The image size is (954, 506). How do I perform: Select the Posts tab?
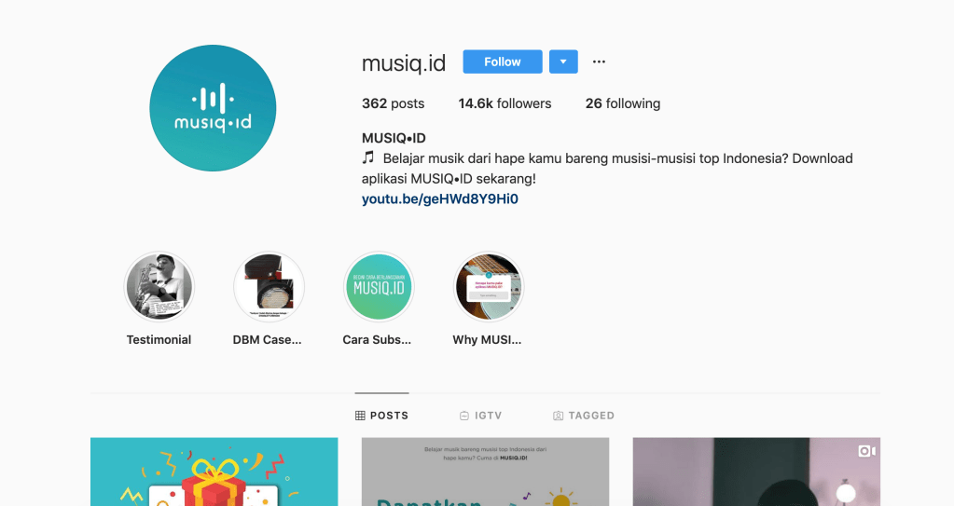(x=381, y=416)
